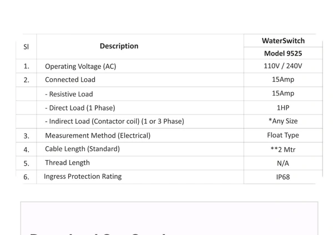
Task: Select the "- Resistive Load" row label
Action: [x=69, y=94]
